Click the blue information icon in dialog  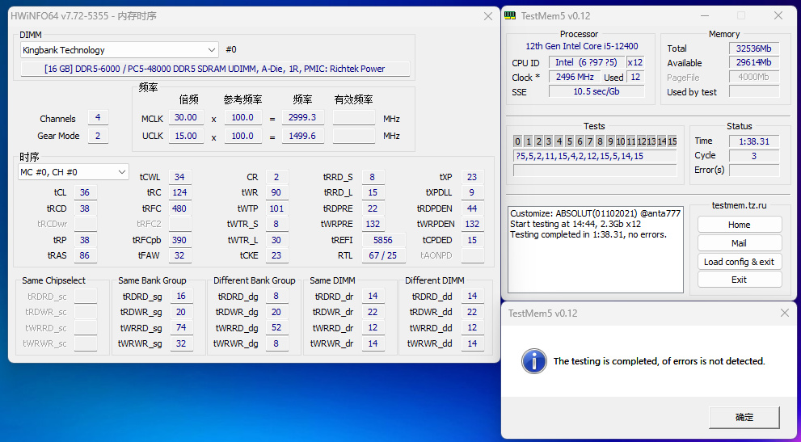click(533, 360)
